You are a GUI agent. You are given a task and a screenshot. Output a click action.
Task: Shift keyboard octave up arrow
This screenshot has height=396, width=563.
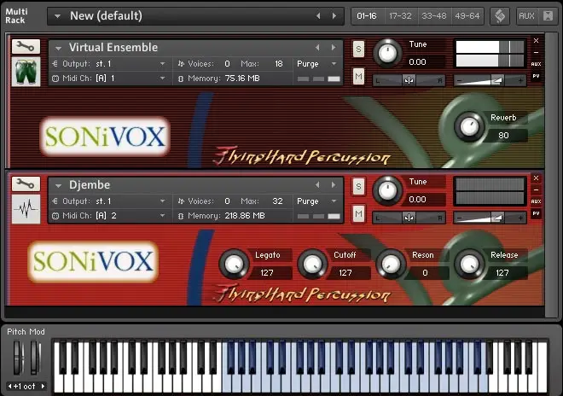click(x=43, y=387)
